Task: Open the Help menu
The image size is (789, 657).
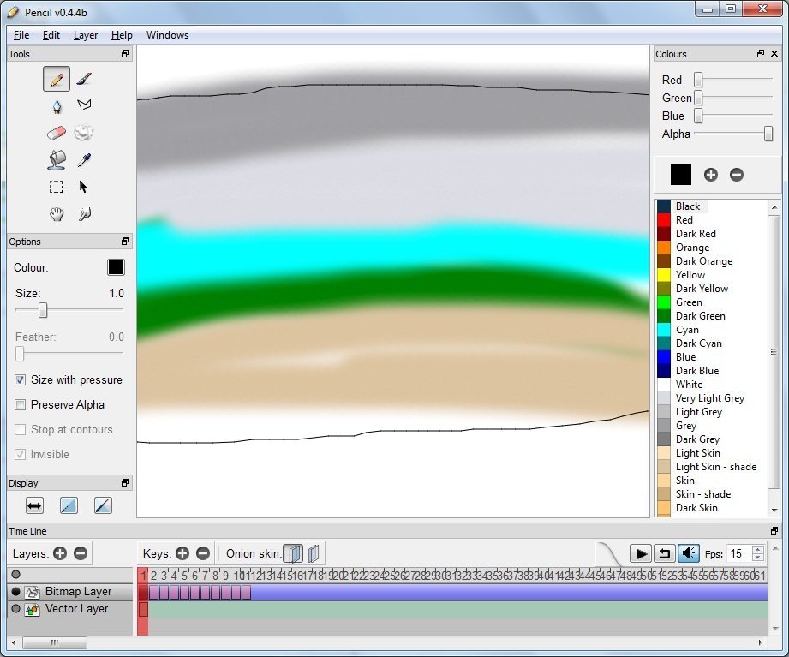Action: click(x=122, y=35)
